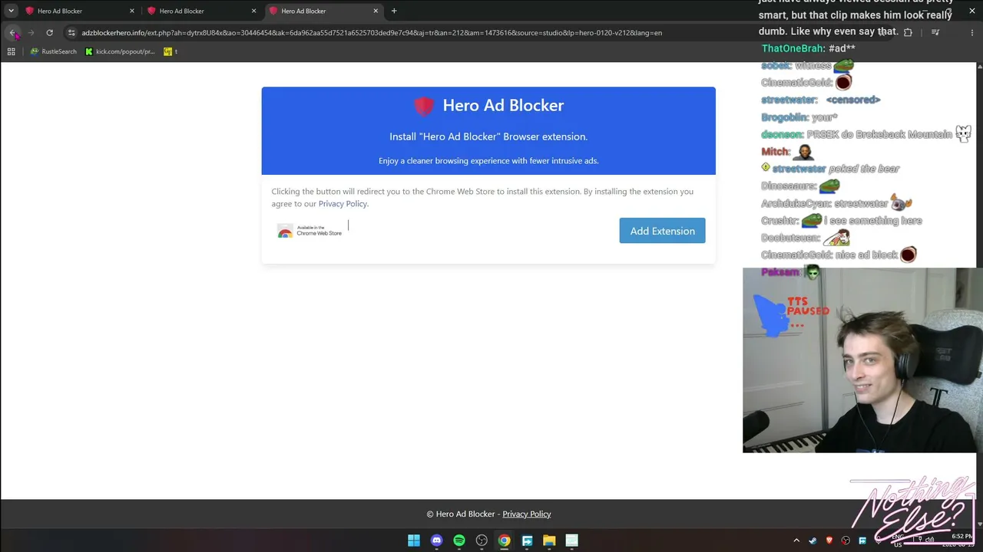Click the ThatOneBrah username in chat

(x=793, y=48)
